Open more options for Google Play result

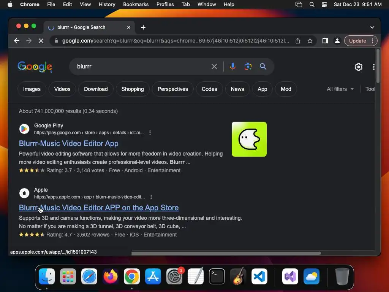pos(150,133)
